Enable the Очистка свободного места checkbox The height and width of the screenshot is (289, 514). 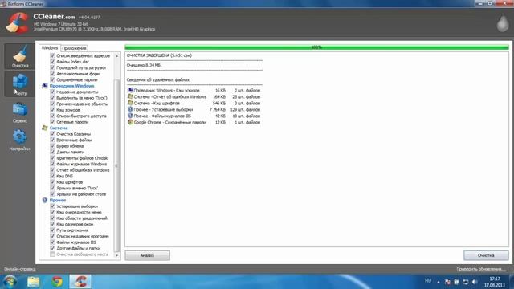click(52, 254)
